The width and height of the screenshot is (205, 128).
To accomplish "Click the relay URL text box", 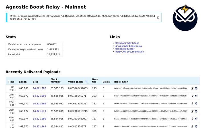I will click(x=84, y=18).
